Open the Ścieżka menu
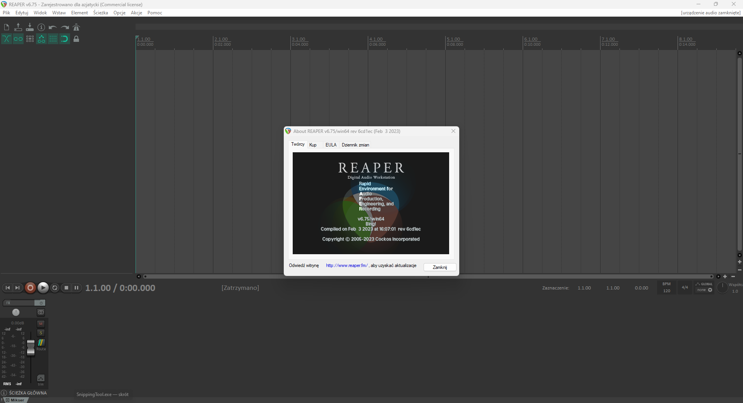Image resolution: width=743 pixels, height=403 pixels. tap(101, 13)
